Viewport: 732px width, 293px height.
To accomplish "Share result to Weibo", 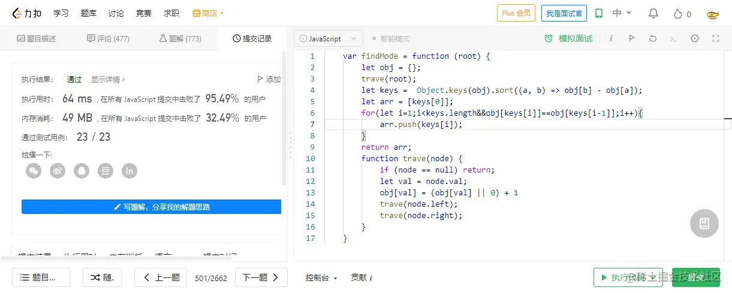I will pyautogui.click(x=58, y=171).
